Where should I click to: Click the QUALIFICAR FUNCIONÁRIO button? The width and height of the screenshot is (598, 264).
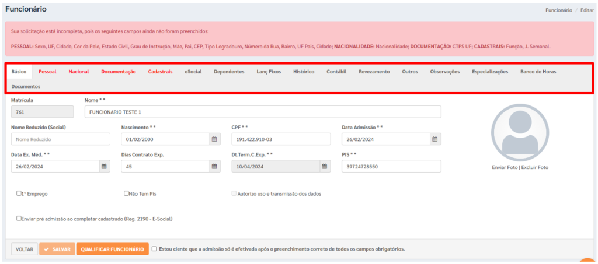pyautogui.click(x=112, y=249)
